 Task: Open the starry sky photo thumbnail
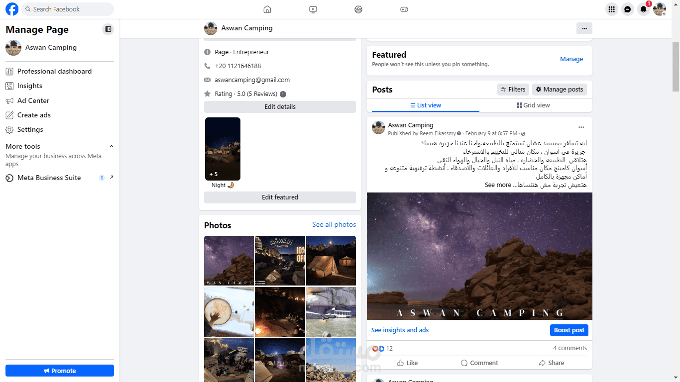(229, 261)
